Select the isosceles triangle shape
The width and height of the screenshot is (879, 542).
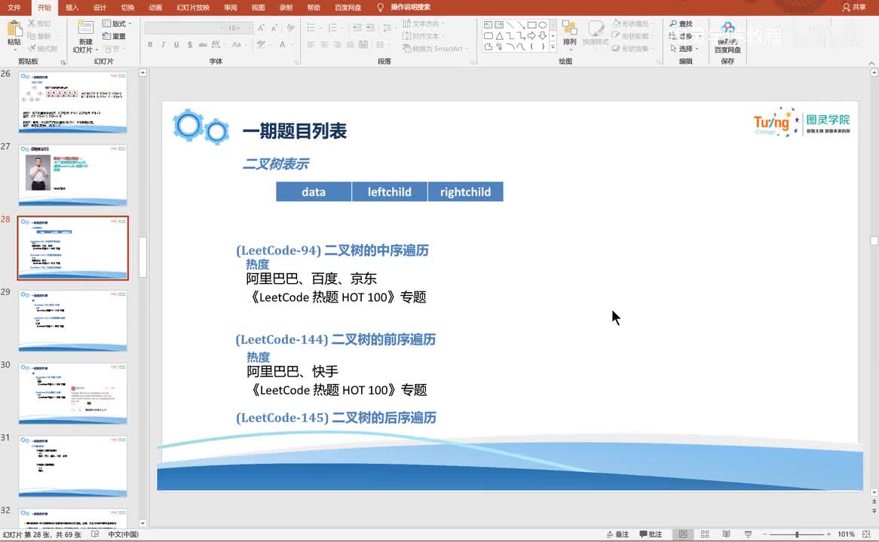tap(499, 36)
